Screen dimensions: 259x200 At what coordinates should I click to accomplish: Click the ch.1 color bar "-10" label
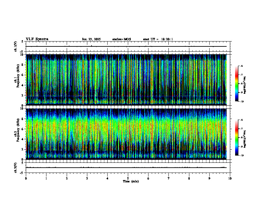(242, 102)
